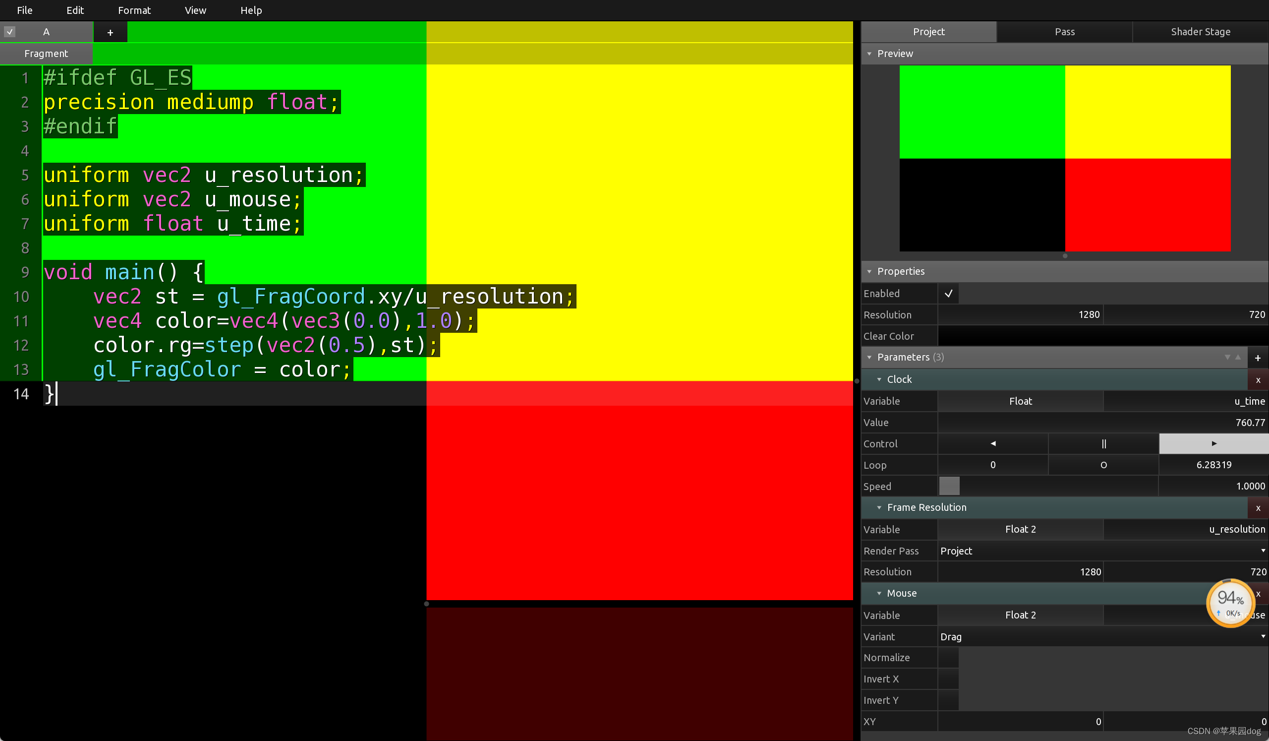Open the Render Pass dropdown
This screenshot has width=1269, height=741.
[x=1102, y=551]
